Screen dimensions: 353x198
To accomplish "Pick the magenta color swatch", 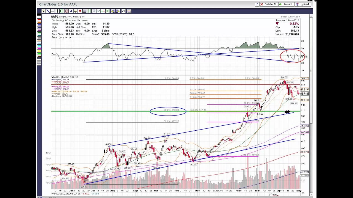I will tap(39, 48).
